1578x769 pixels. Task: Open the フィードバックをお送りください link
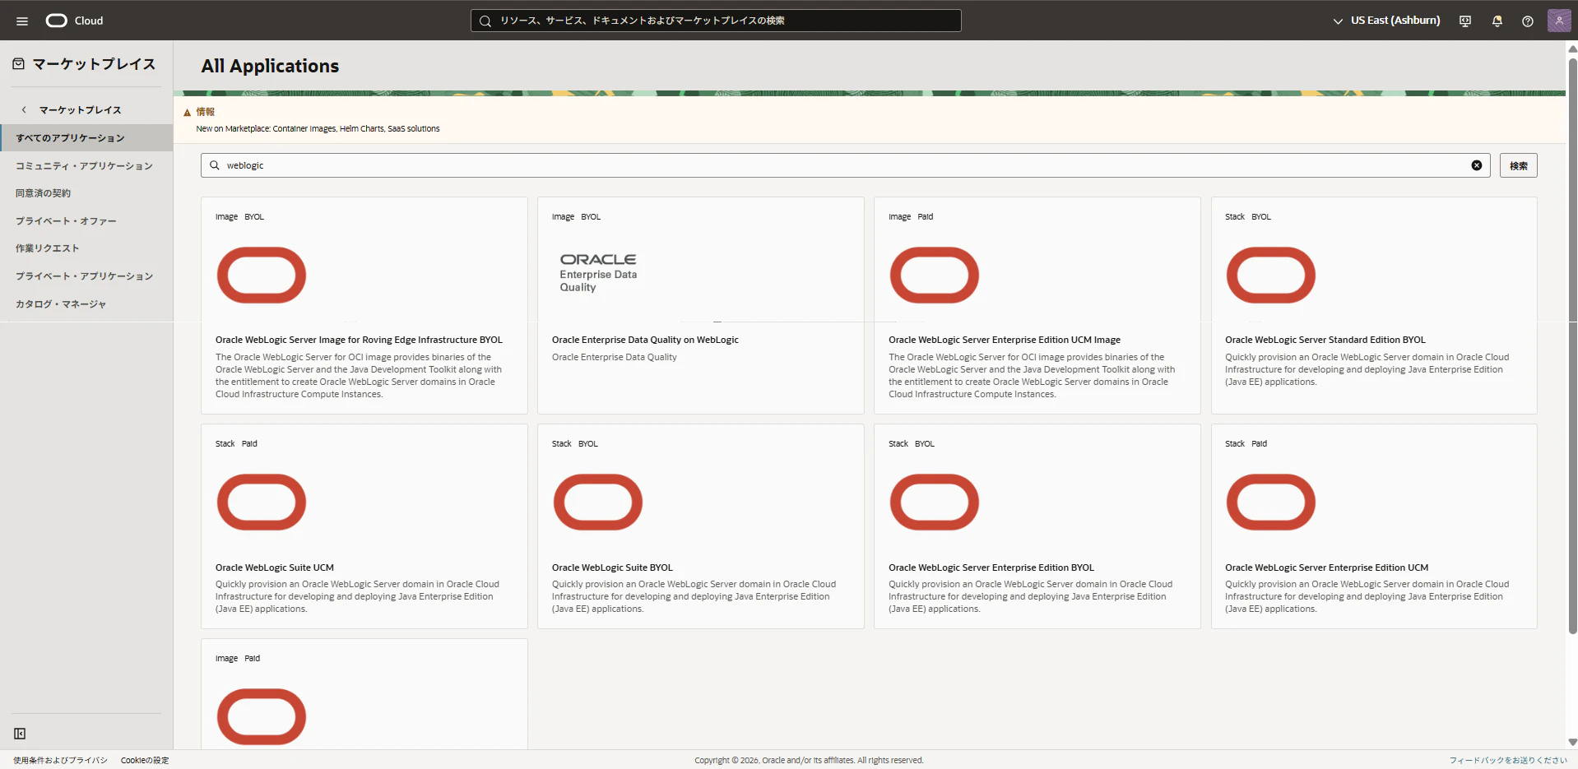coord(1508,760)
